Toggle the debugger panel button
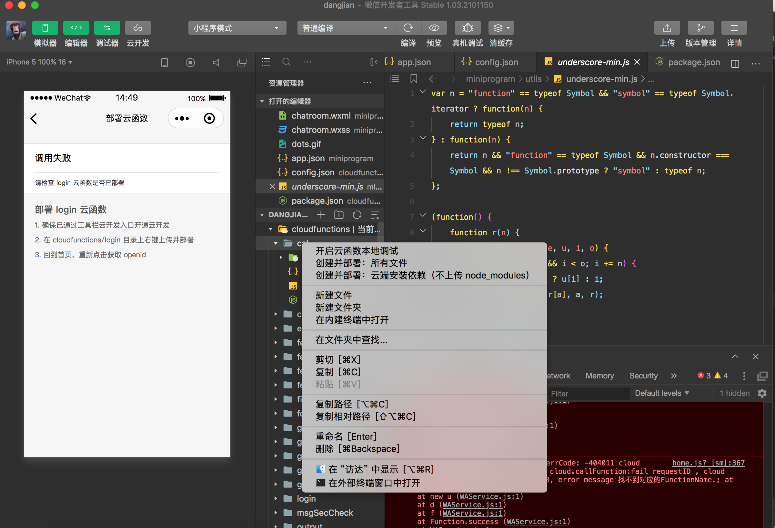Image resolution: width=775 pixels, height=528 pixels. 107,28
